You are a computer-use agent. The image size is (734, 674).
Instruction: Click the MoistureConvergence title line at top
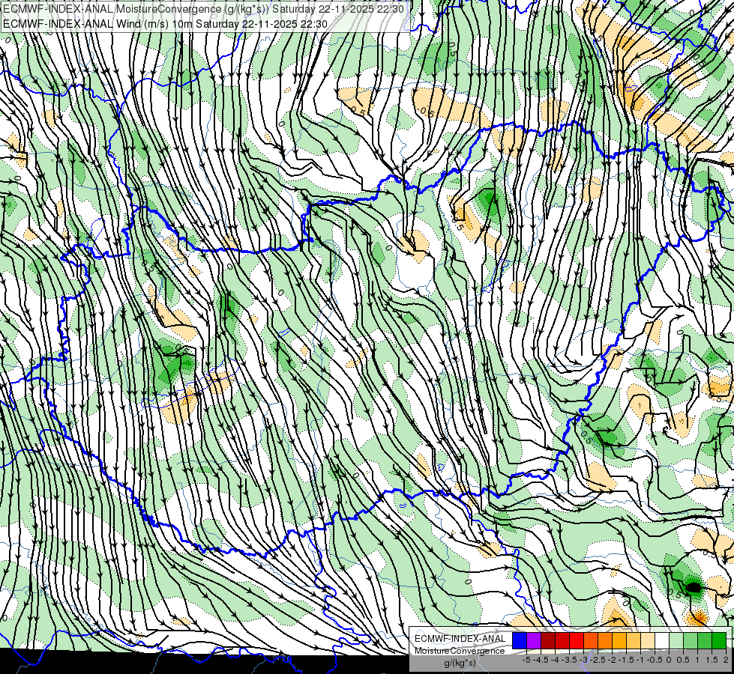(203, 9)
